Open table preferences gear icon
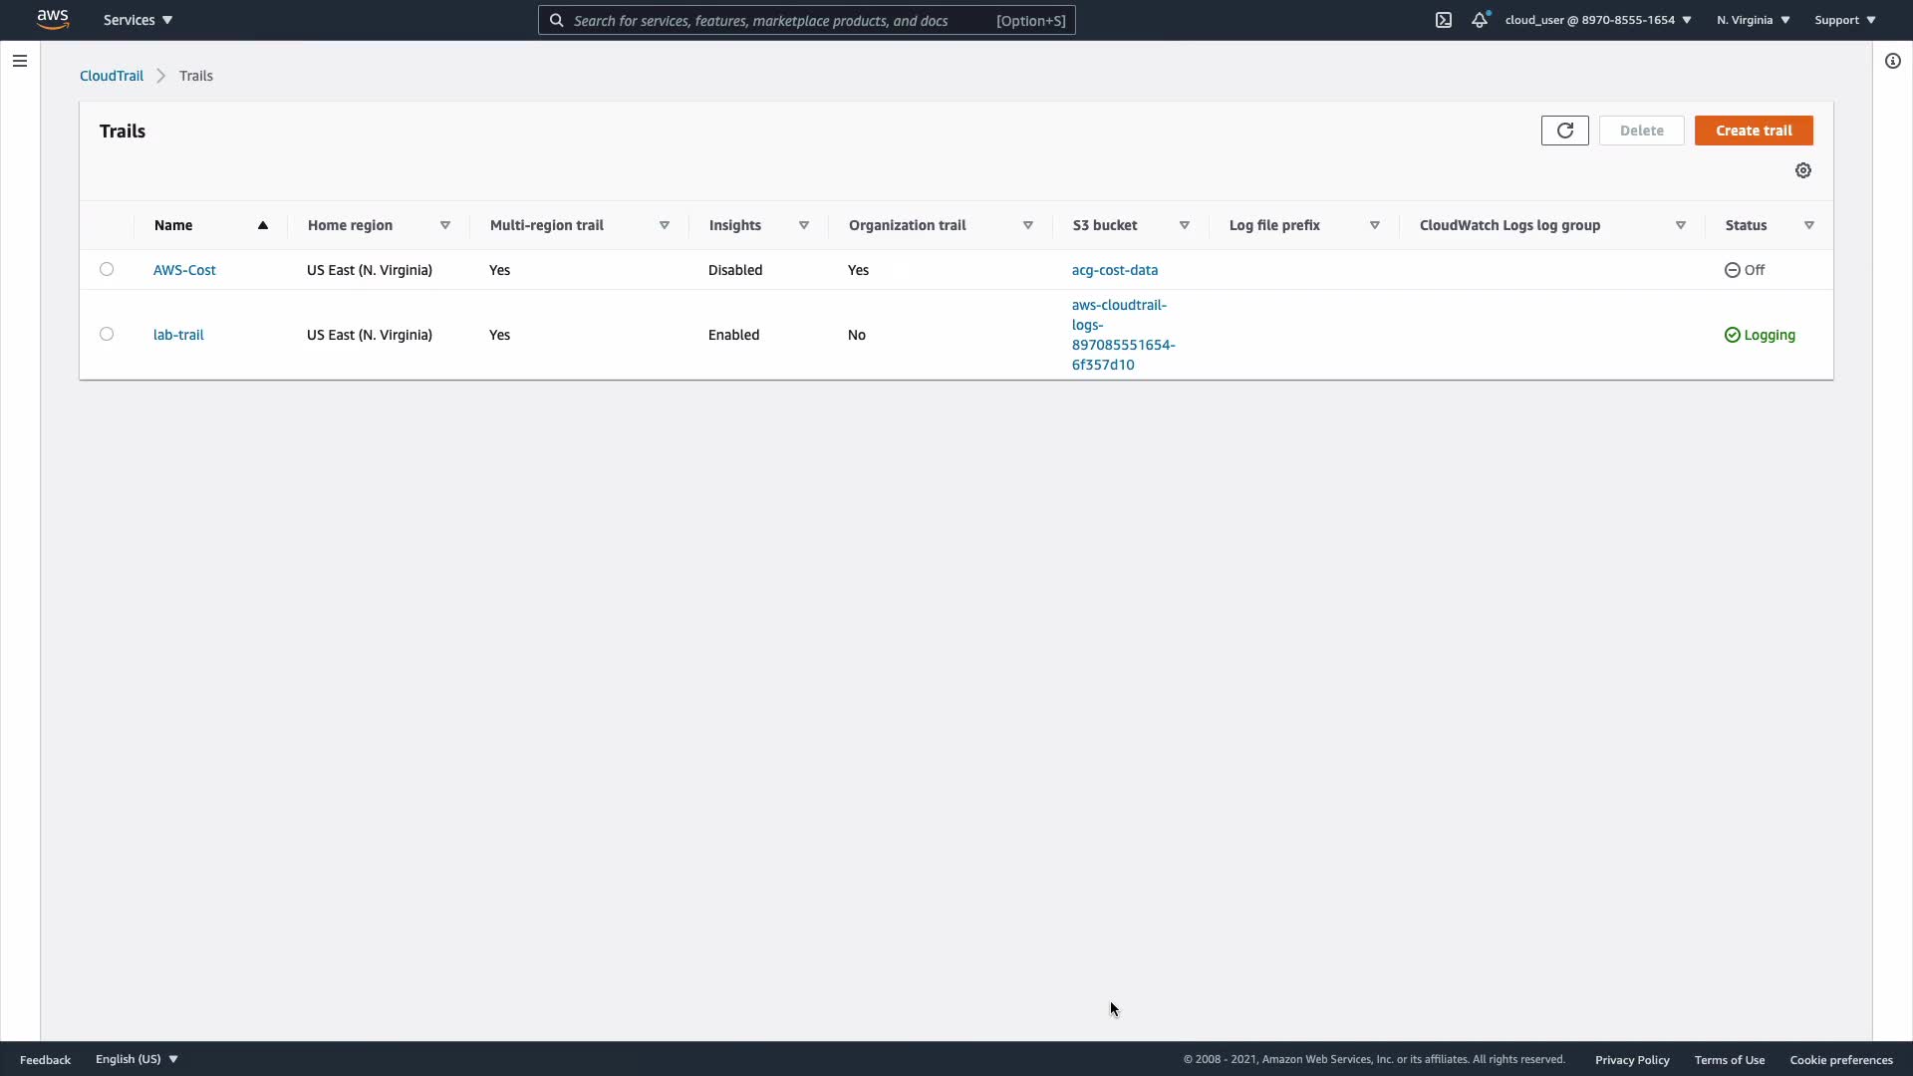 click(x=1803, y=170)
